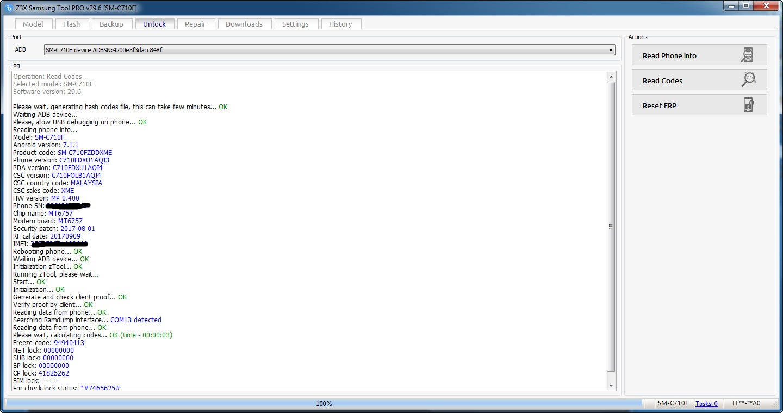Click the 100% progress bar

324,403
